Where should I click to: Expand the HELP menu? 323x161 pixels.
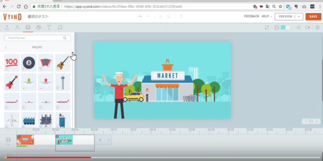(x=267, y=17)
